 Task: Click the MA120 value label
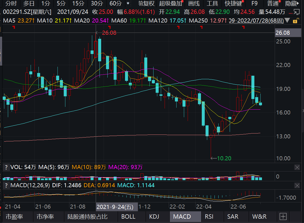(168, 21)
